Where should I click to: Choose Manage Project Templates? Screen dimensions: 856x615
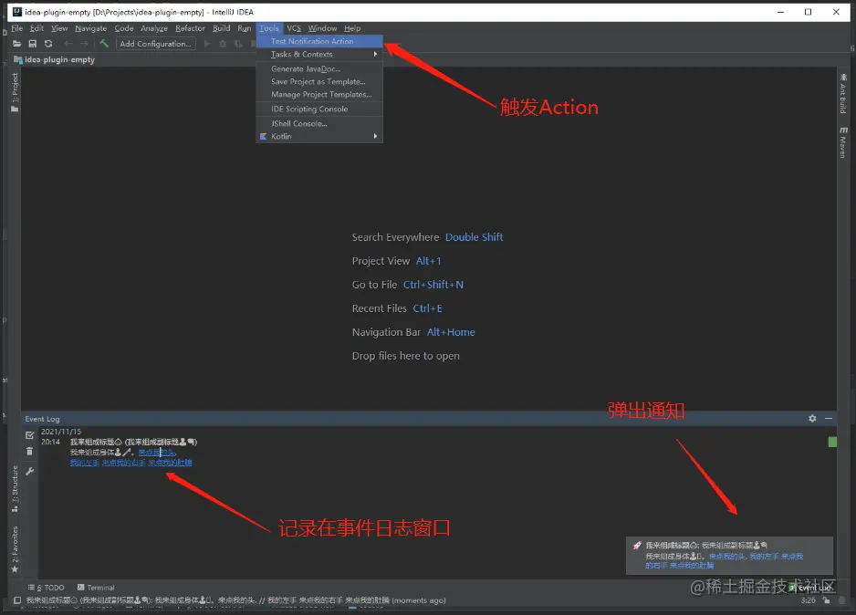(x=319, y=94)
